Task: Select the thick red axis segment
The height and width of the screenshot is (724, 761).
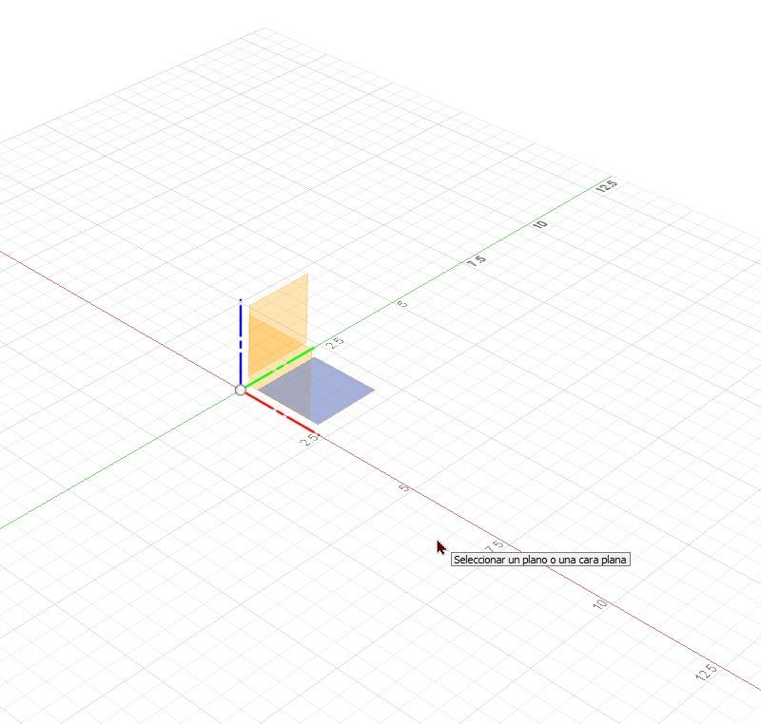Action: (280, 412)
